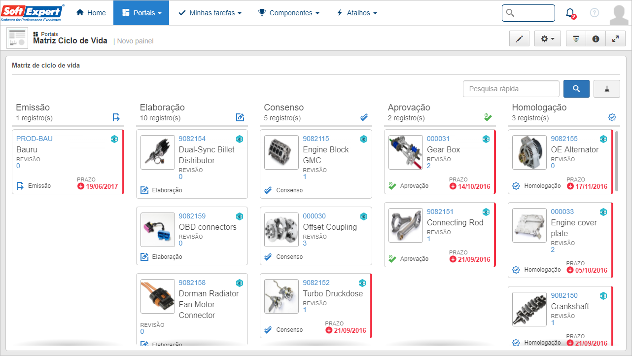Image resolution: width=632 pixels, height=356 pixels.
Task: Click teal icon on Engine Block GMC card
Action: (x=364, y=139)
